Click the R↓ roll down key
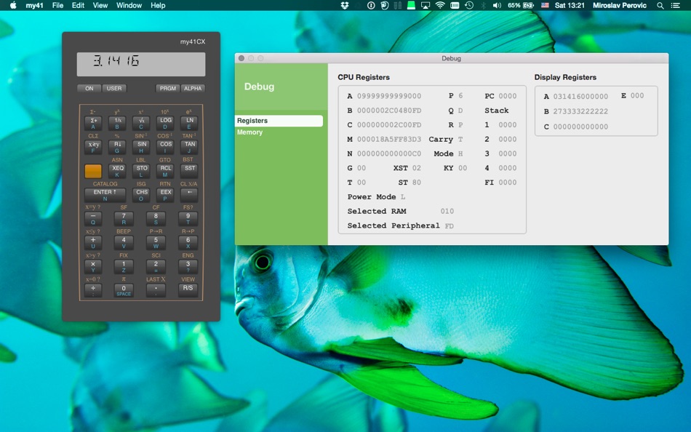 point(118,147)
